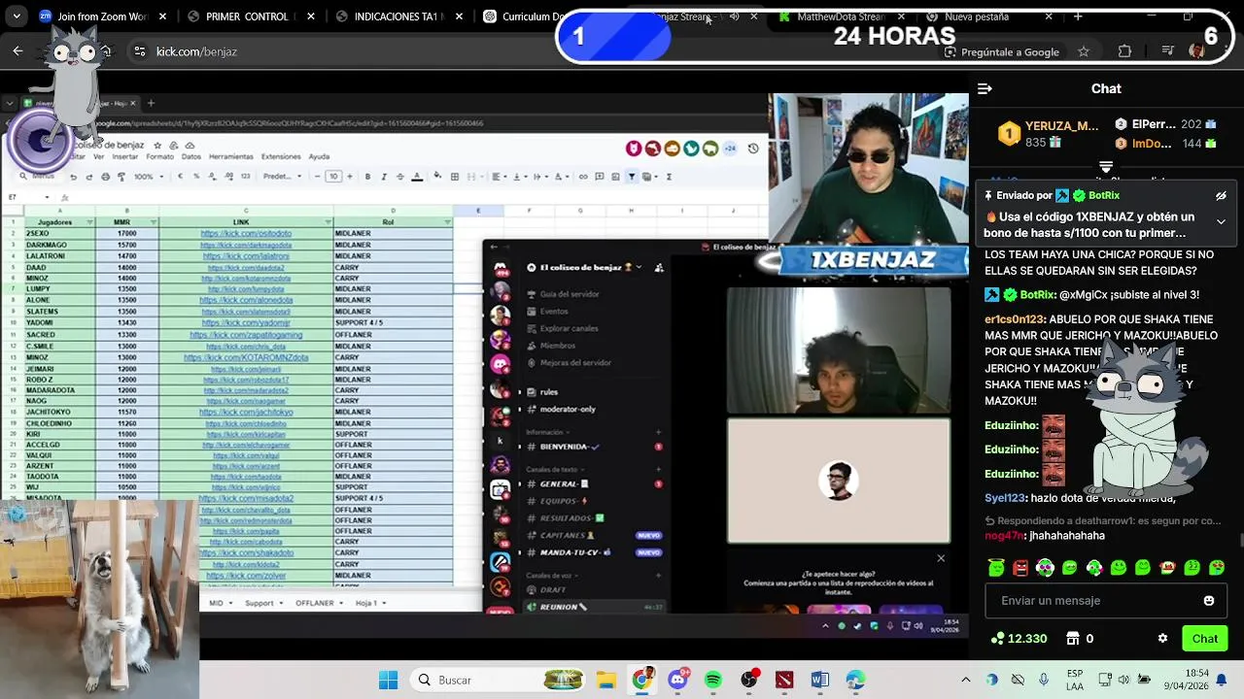Open Extensiones menu in spreadsheet
Viewport: 1244px width, 699px height.
coord(281,156)
